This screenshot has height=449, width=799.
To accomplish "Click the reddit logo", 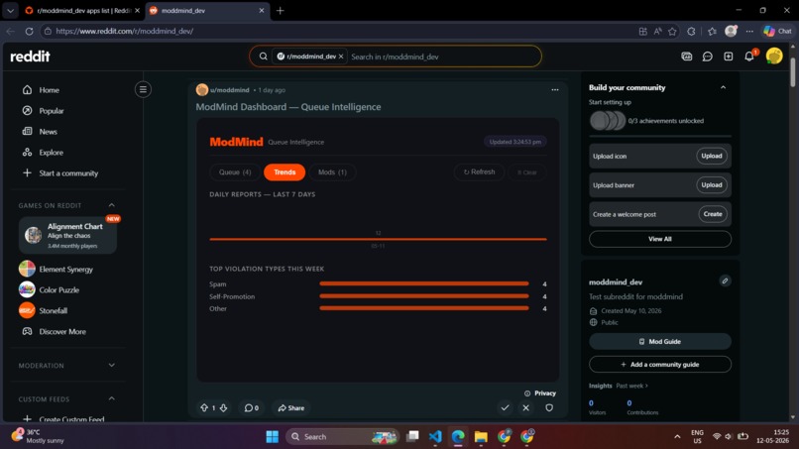I will pos(30,56).
